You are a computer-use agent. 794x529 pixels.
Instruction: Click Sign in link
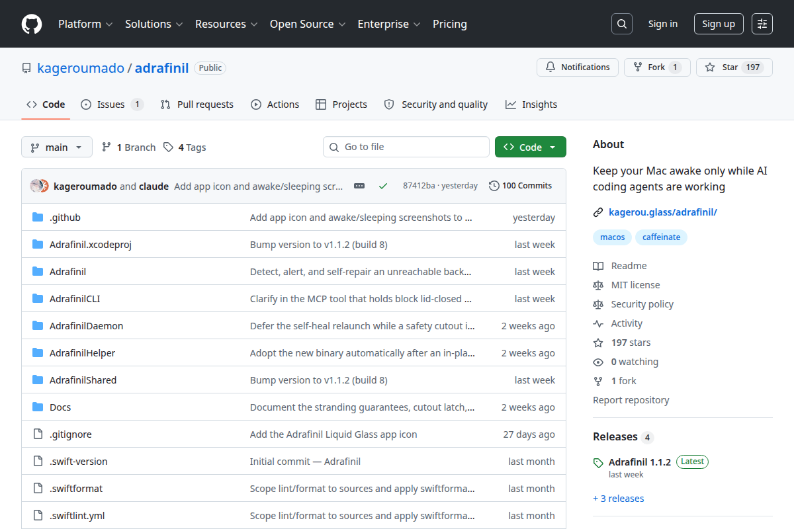pos(663,24)
